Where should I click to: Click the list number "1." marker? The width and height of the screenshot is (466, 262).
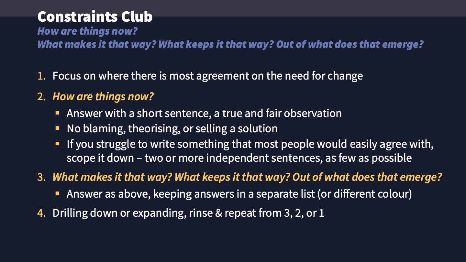click(41, 76)
